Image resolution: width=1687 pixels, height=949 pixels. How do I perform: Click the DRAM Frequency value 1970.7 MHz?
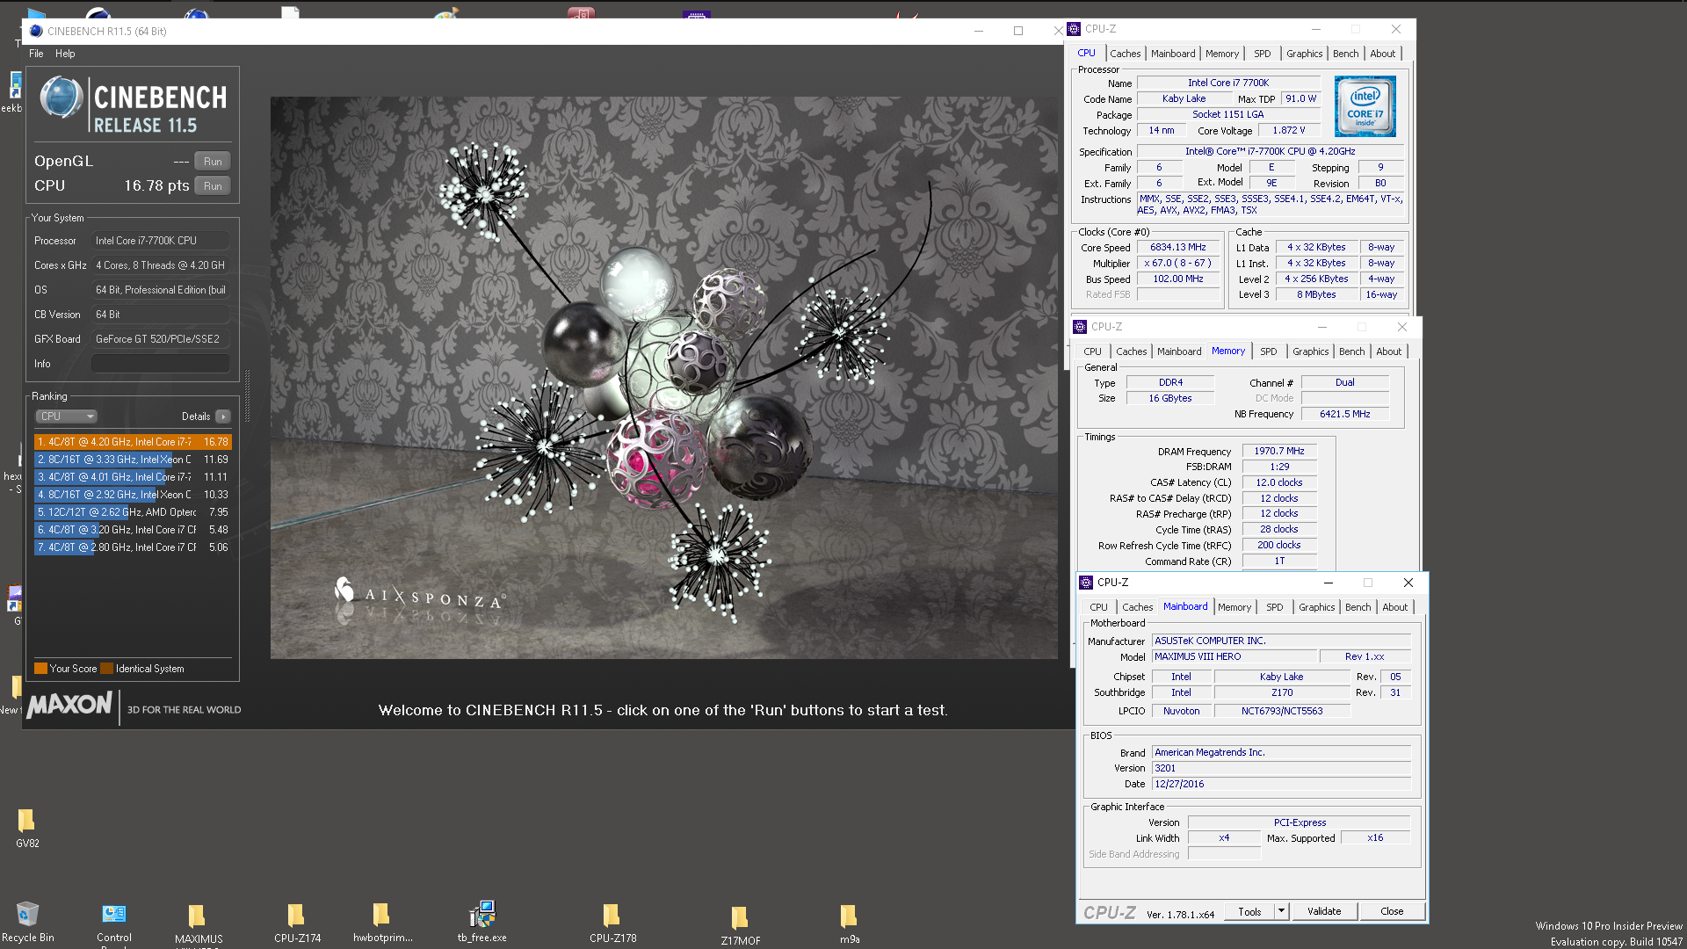(1278, 452)
